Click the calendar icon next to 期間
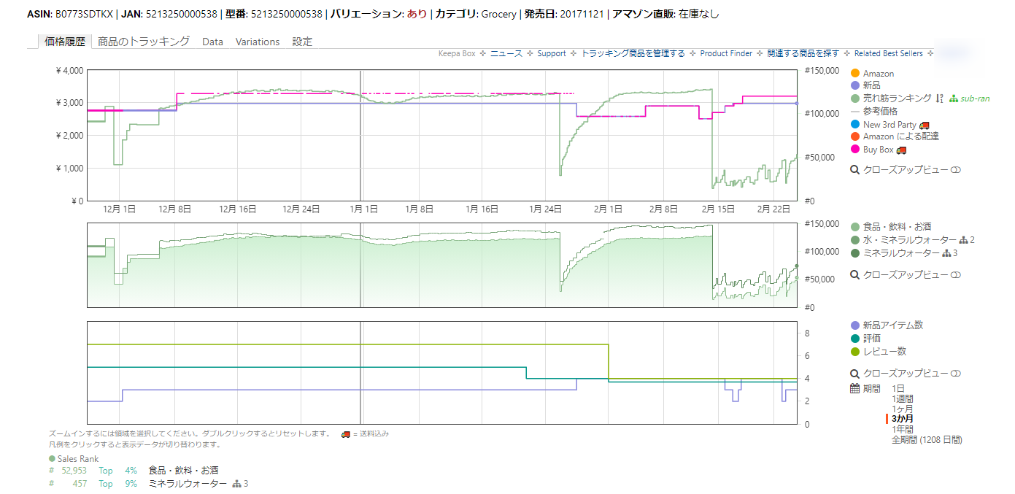The image size is (1015, 494). [855, 388]
